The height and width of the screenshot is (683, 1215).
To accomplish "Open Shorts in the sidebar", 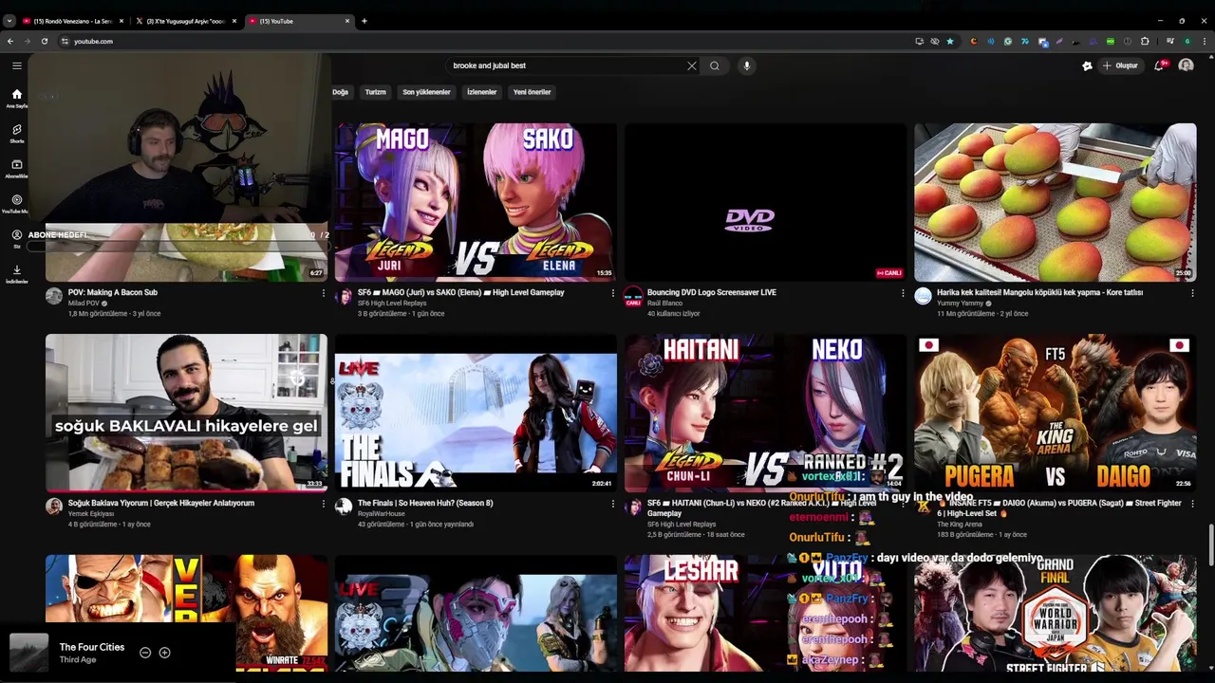I will tap(16, 133).
